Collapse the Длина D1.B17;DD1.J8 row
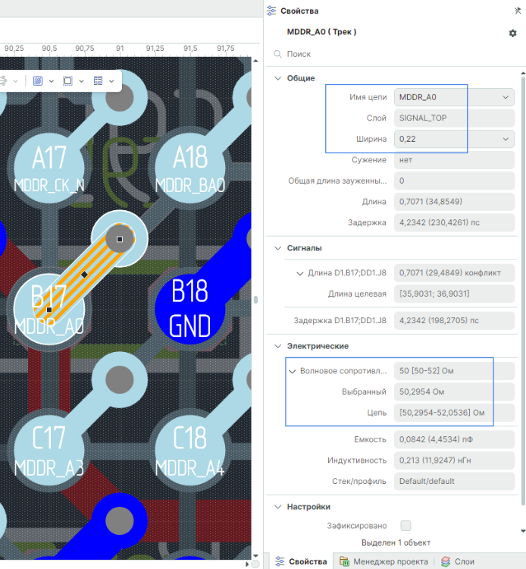 click(300, 273)
